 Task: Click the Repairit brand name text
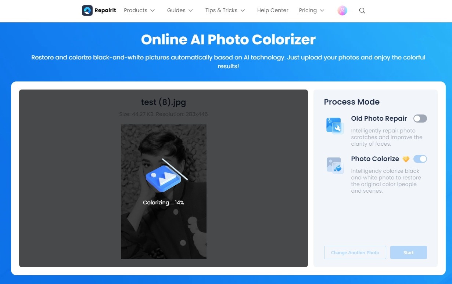coord(105,10)
